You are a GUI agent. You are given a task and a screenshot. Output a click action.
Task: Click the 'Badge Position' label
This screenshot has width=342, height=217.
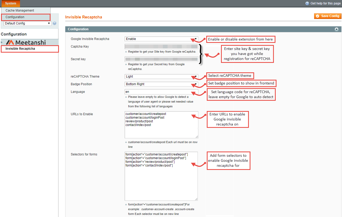[82, 84]
